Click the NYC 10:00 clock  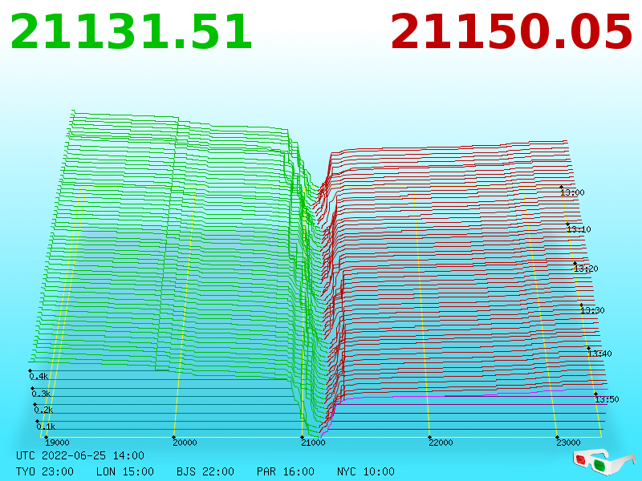(366, 471)
